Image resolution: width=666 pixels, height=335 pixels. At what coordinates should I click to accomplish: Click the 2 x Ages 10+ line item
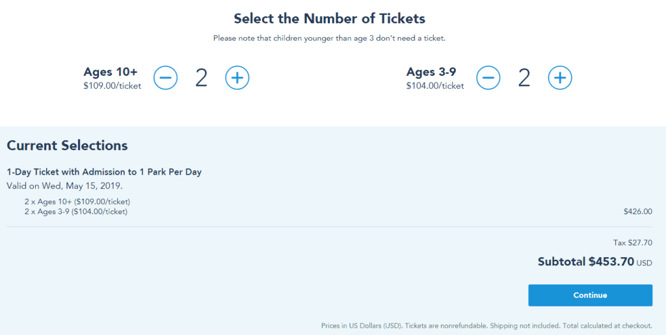(77, 201)
